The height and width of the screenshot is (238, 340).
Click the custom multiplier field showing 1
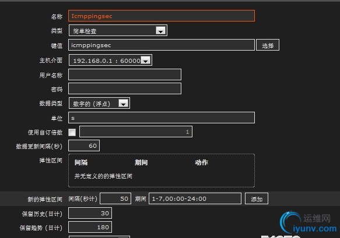click(x=136, y=132)
